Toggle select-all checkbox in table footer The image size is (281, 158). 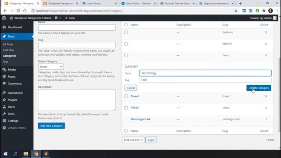[126, 131]
